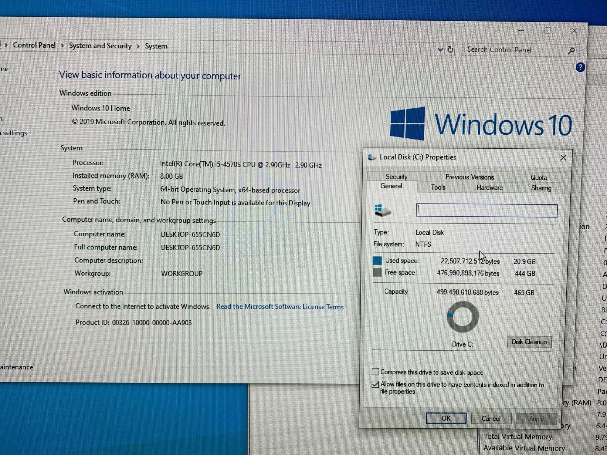The height and width of the screenshot is (455, 607).
Task: Expand the chevron after System and Security
Action: tap(138, 46)
